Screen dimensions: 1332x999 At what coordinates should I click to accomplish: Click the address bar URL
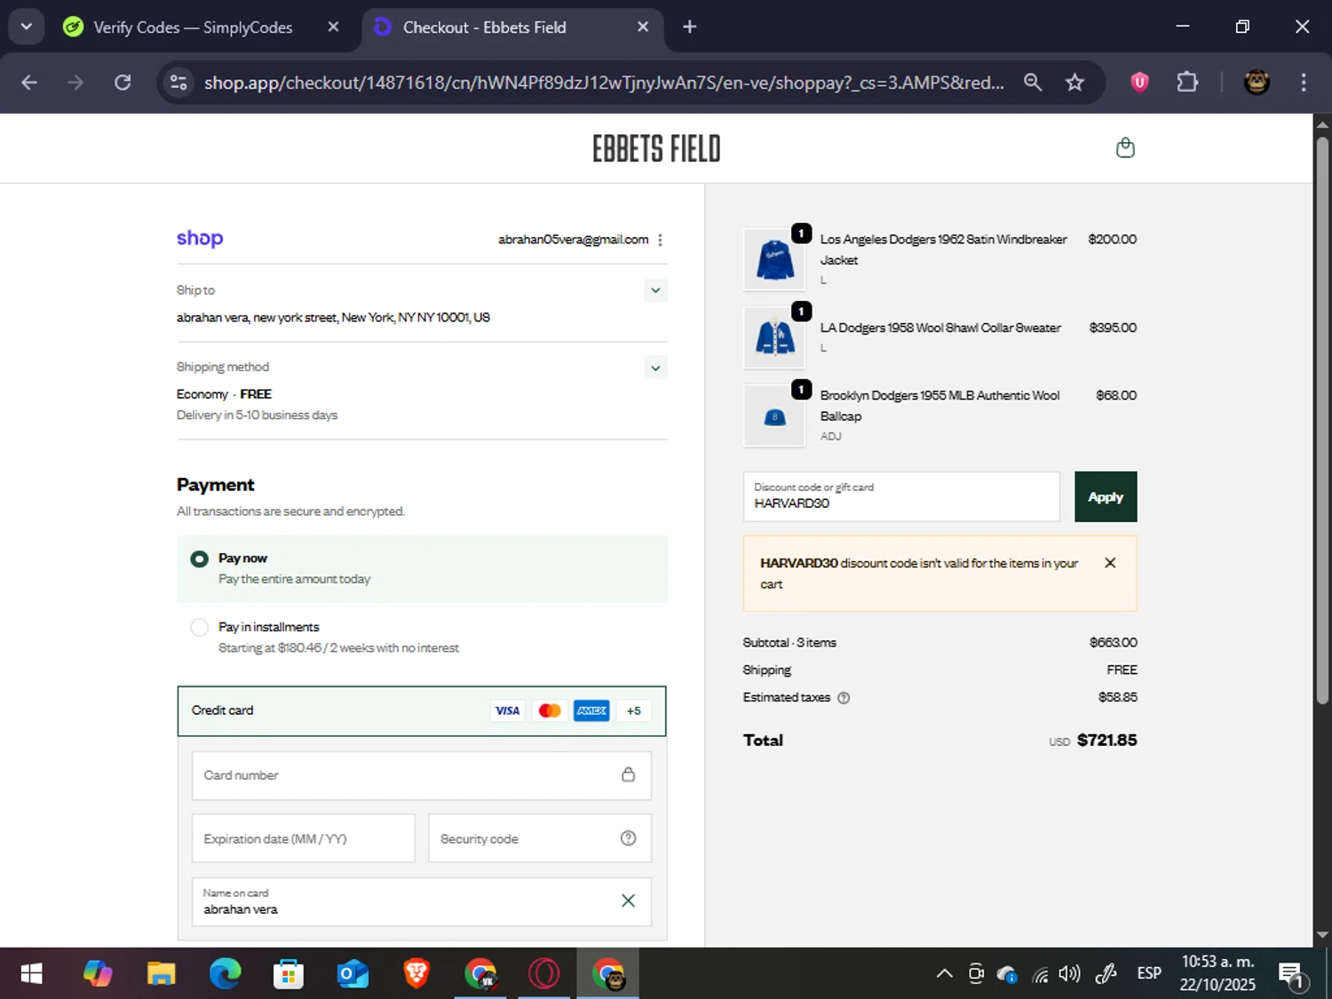coord(604,83)
